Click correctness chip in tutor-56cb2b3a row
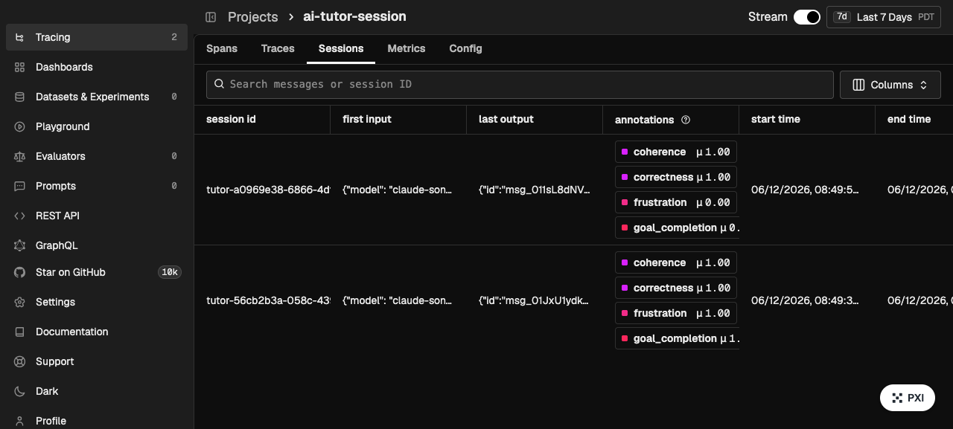953x429 pixels. click(676, 288)
